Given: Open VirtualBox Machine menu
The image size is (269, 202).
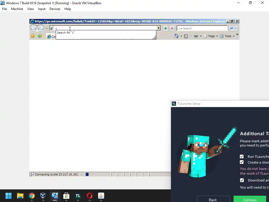Looking at the screenshot, I should 17,9.
